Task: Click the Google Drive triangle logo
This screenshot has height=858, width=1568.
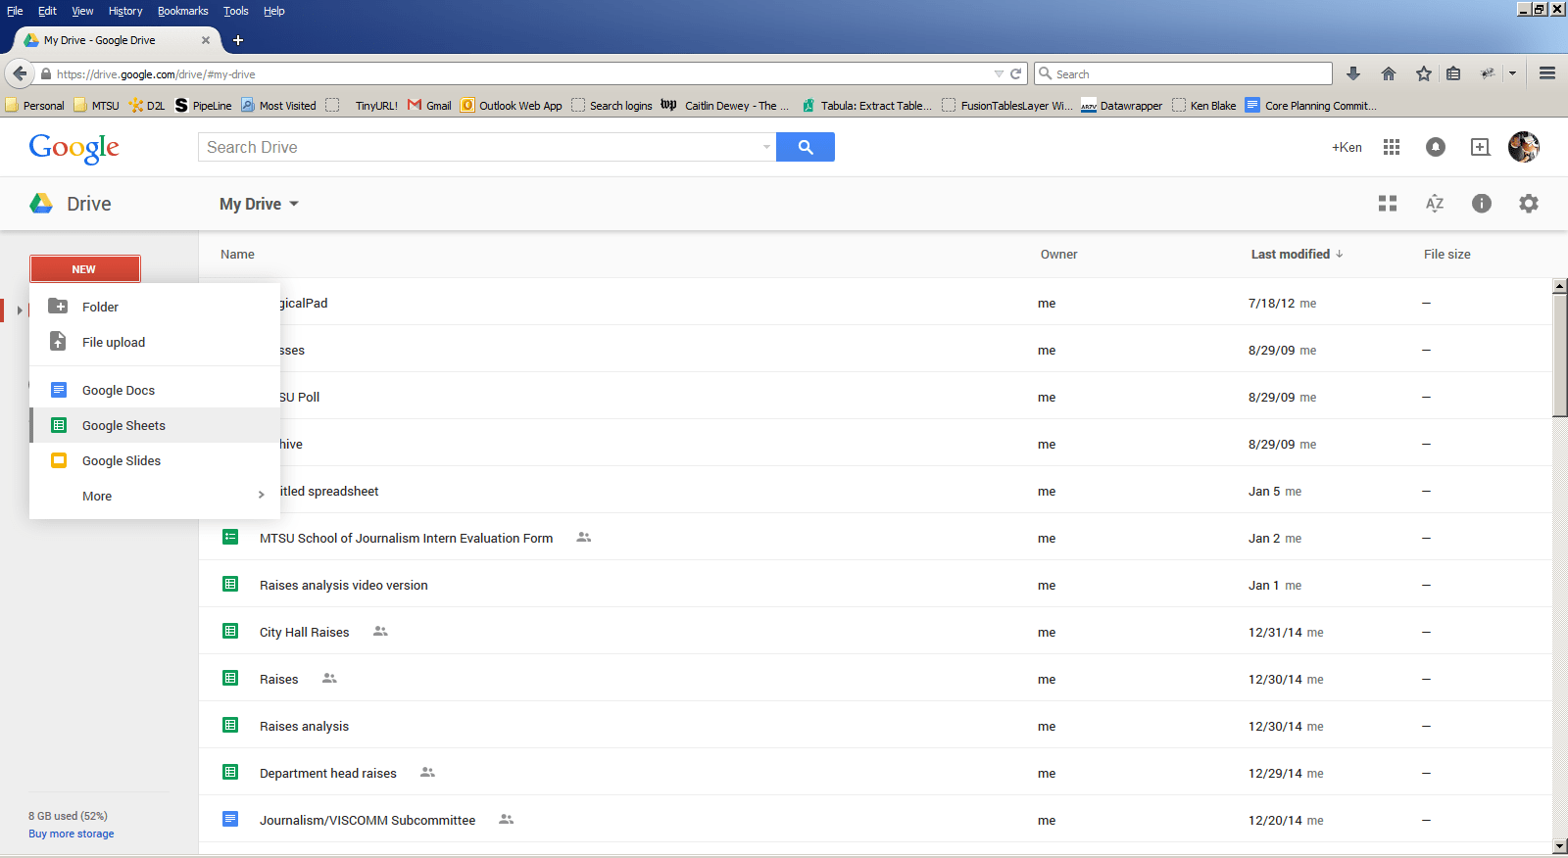Action: (x=41, y=203)
